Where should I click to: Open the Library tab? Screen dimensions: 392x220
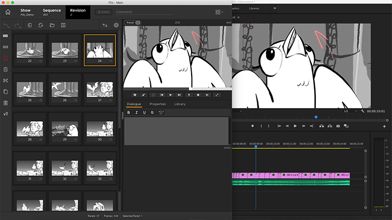coord(180,104)
